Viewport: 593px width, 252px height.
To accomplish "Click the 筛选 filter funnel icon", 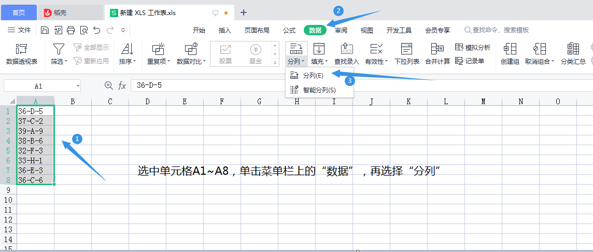I will coord(59,49).
